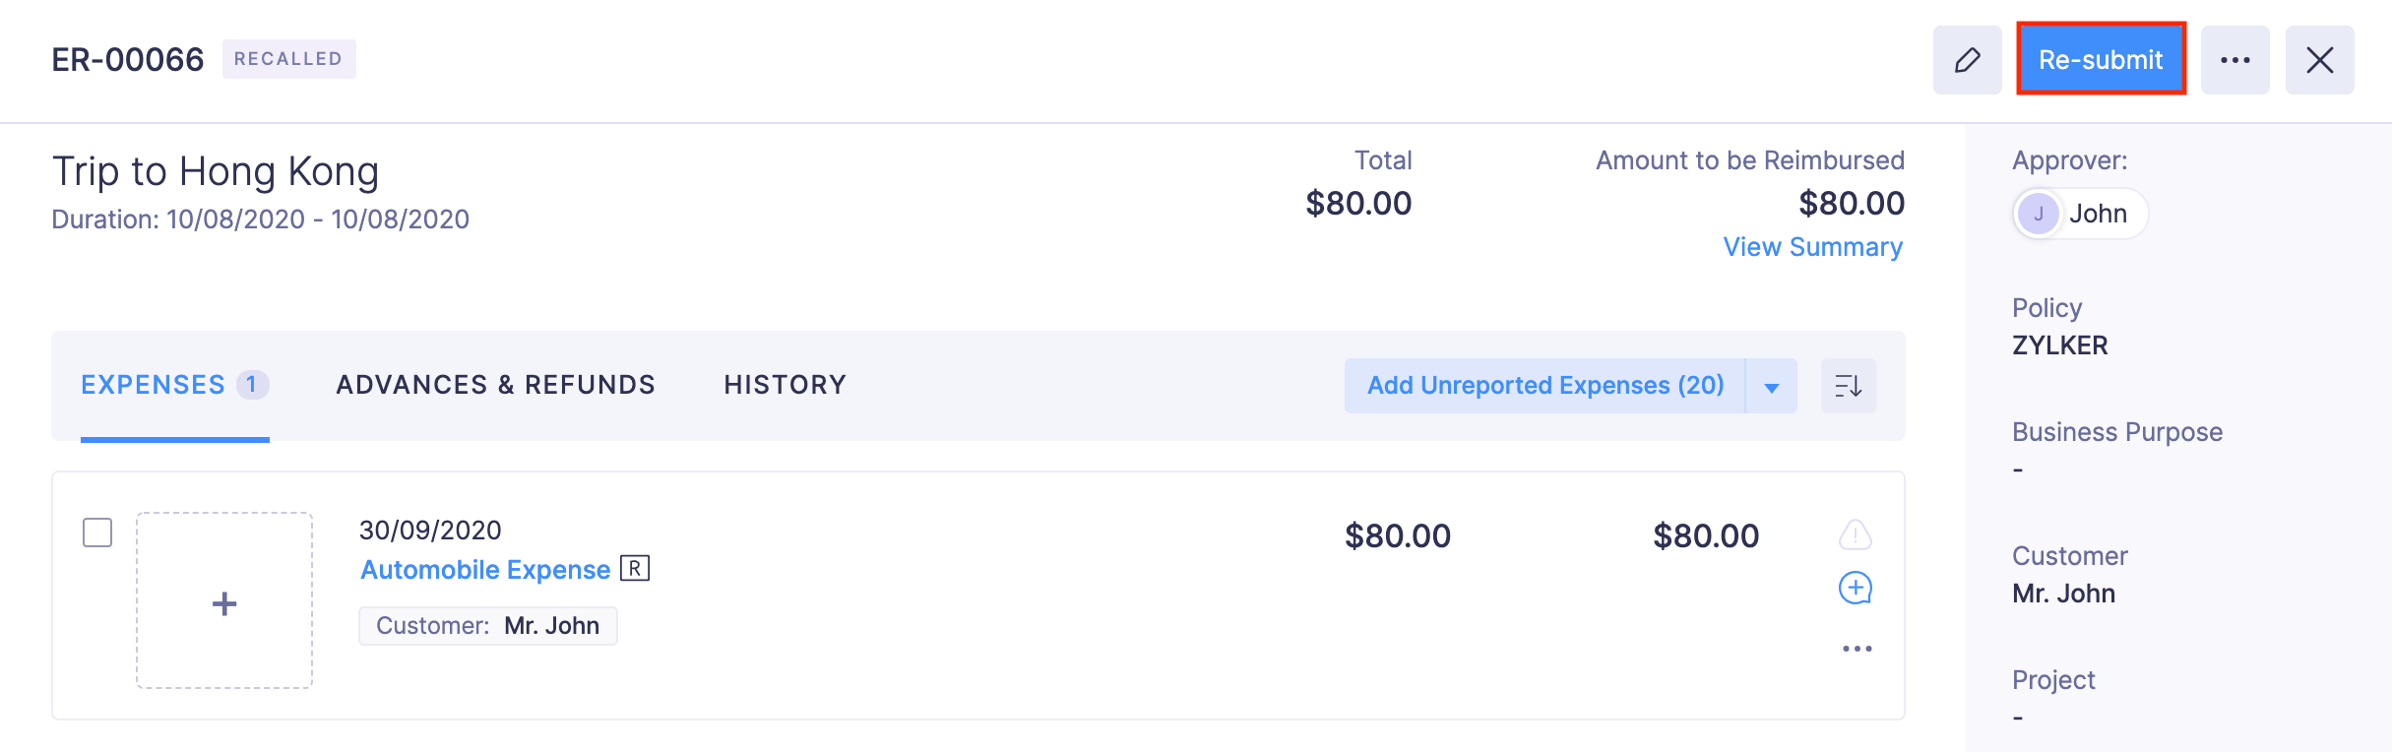Open the View Summary link
The width and height of the screenshot is (2392, 752).
1812,247
